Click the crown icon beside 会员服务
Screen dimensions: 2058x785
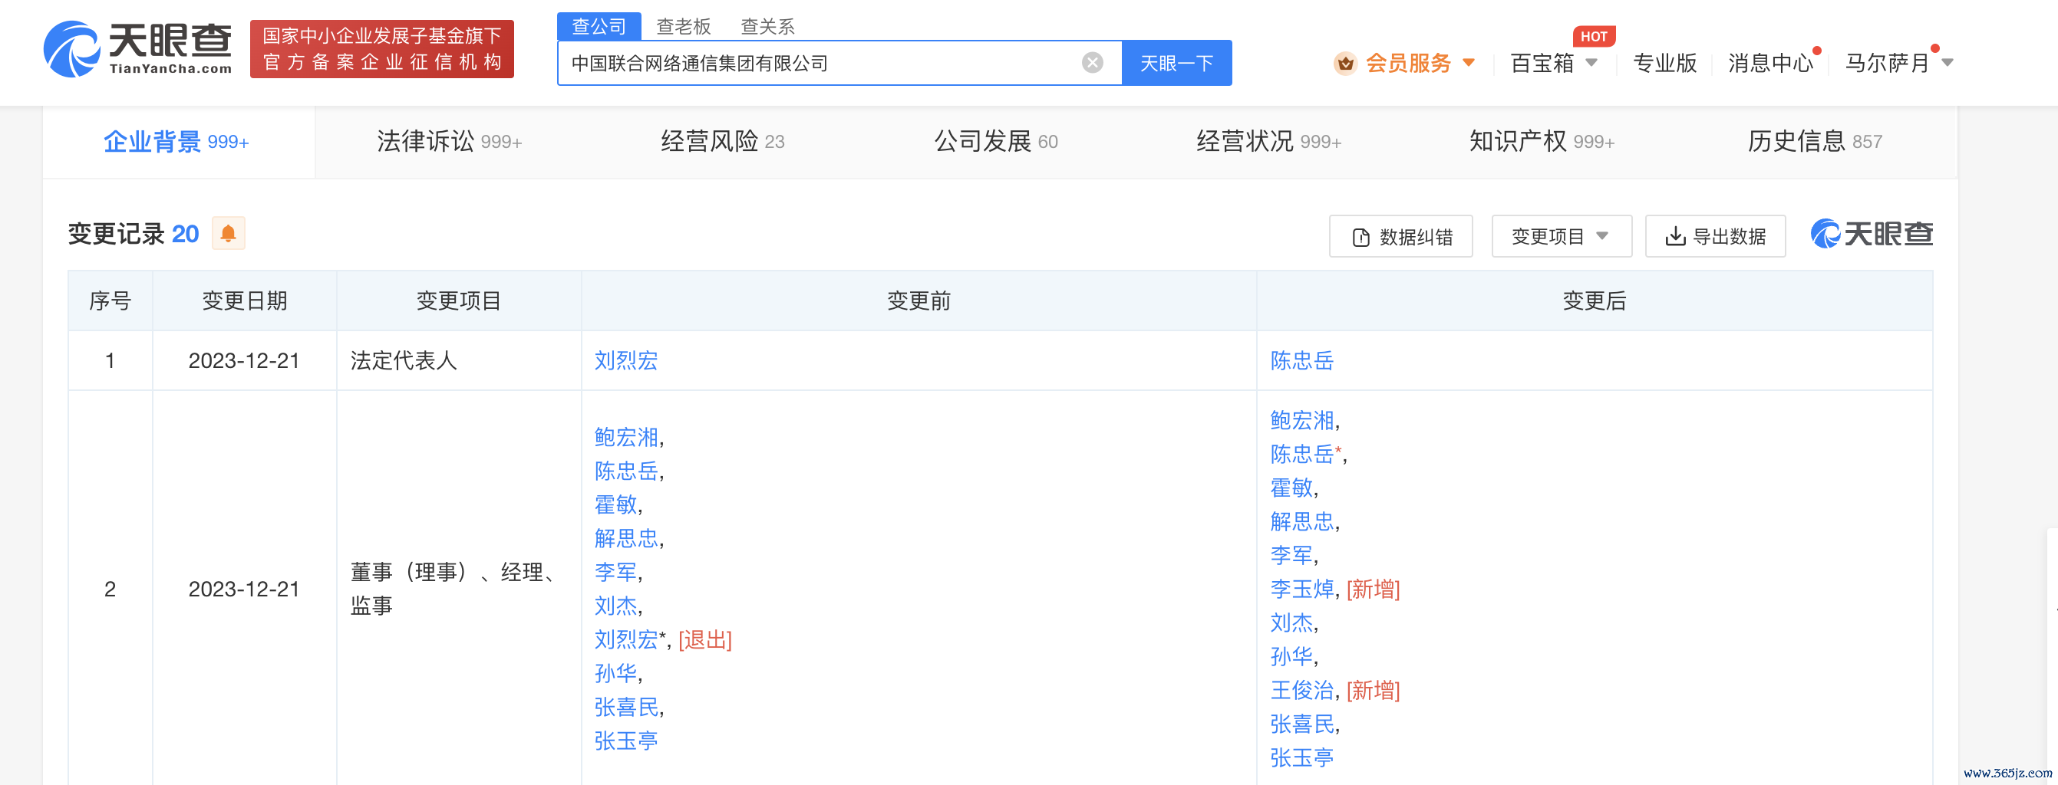[x=1345, y=63]
